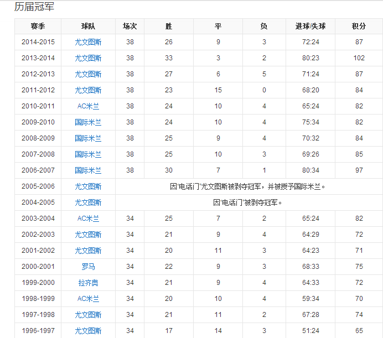Screen dimensions: 383x338
Task: Select the 2005-2006 season cell
Action: (38, 186)
